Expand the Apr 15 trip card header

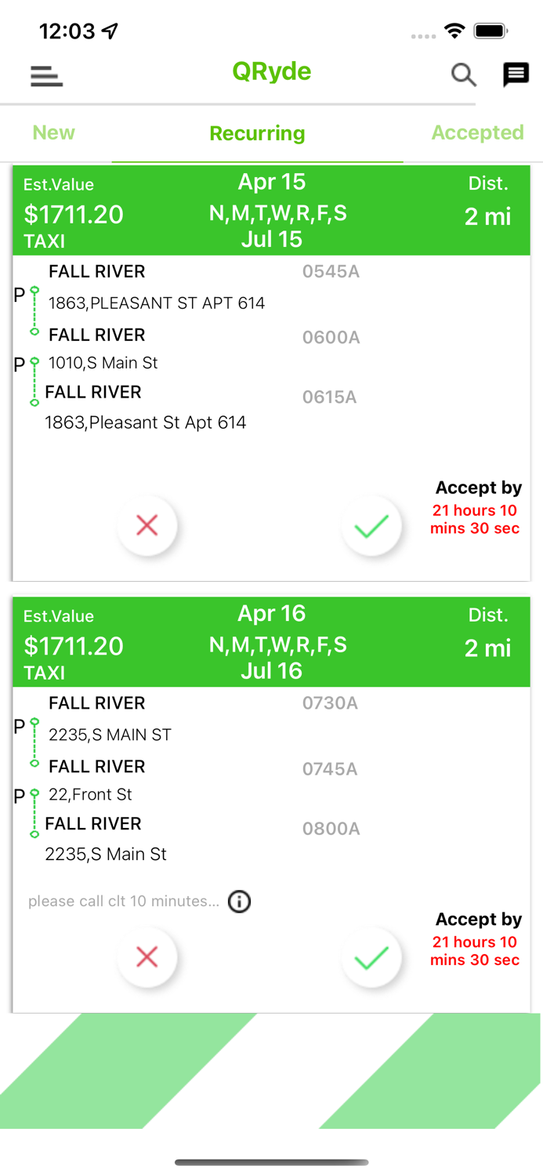pyautogui.click(x=271, y=210)
